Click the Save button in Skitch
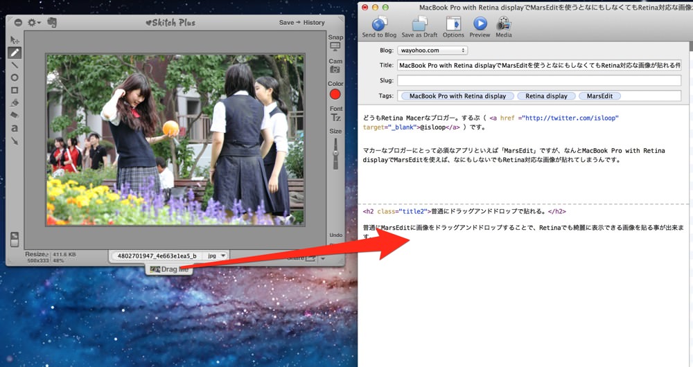Screen dimensions: 693x367 pyautogui.click(x=286, y=23)
